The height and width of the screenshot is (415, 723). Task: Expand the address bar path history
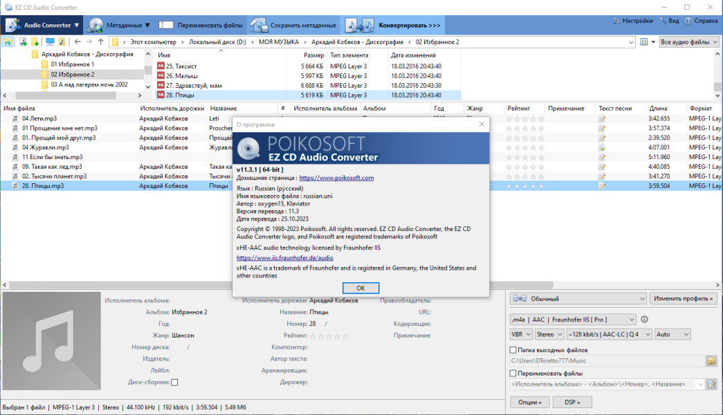631,42
